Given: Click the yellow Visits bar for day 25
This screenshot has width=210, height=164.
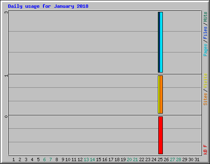Looking at the screenshot, I should point(159,94).
